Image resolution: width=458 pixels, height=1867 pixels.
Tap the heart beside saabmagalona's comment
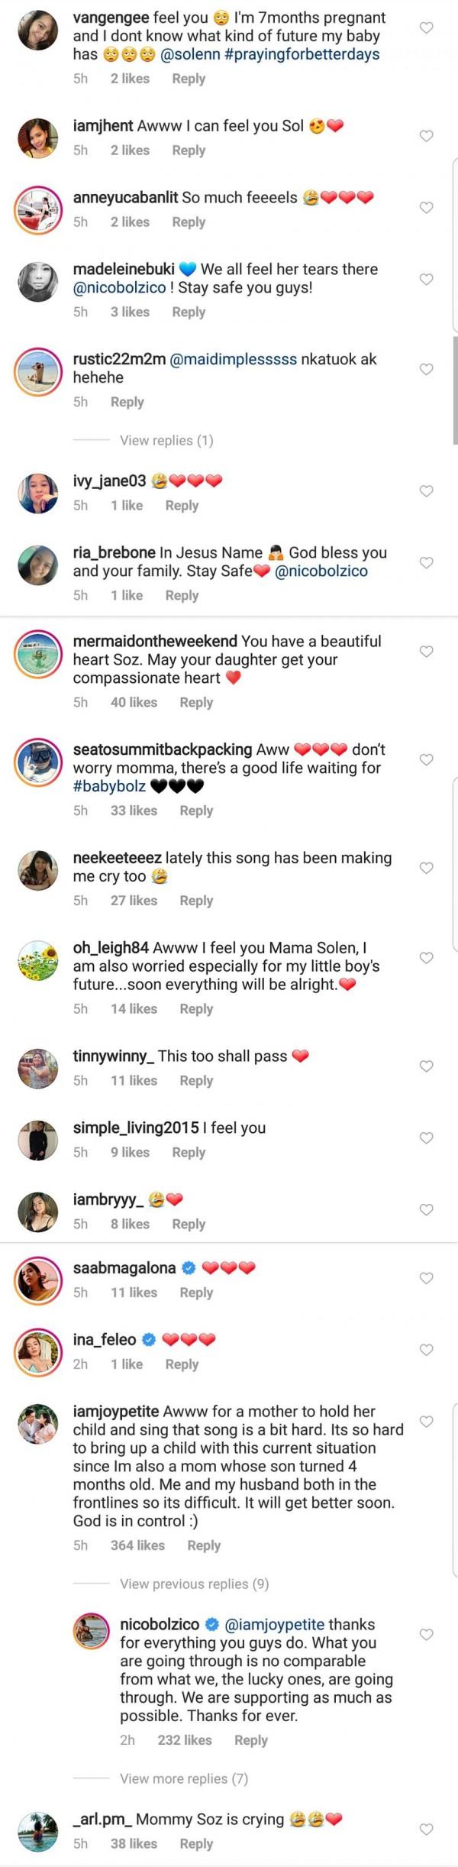coord(427,1278)
